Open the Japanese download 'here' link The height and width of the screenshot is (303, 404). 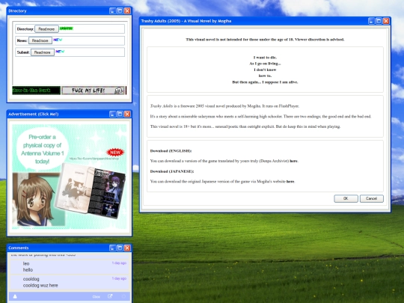(290, 181)
